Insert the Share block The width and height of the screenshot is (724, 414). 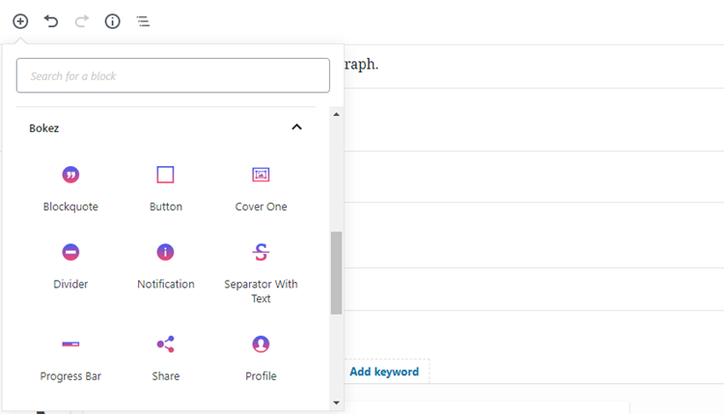tap(166, 359)
